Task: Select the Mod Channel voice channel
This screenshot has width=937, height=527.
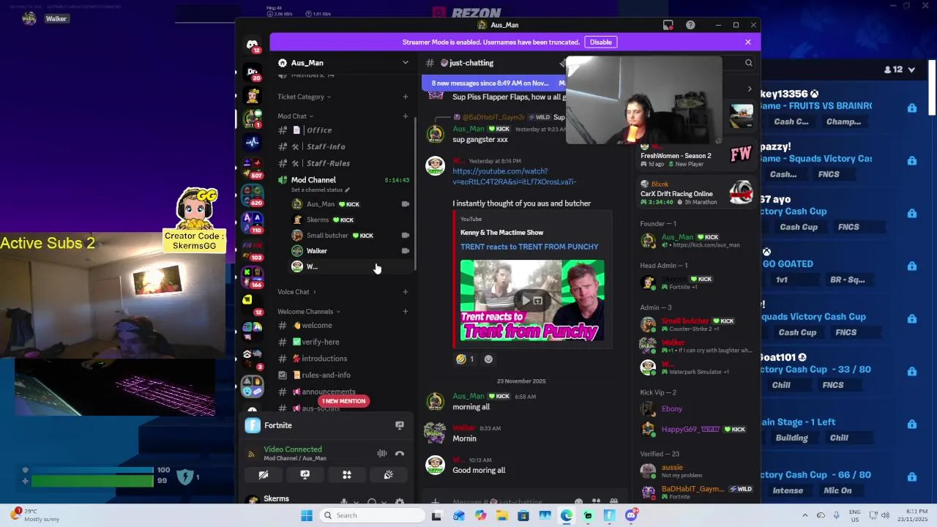Action: 343,180
